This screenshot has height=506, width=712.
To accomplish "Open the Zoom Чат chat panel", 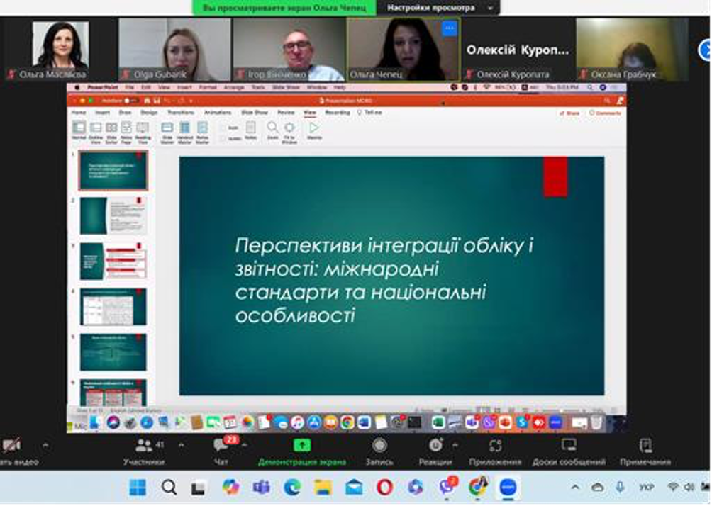I will 221,452.
